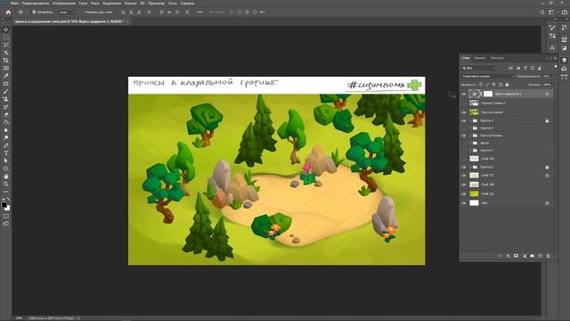The height and width of the screenshot is (321, 570).
Task: Select the Clone Stamp tool
Action: [x=6, y=99]
